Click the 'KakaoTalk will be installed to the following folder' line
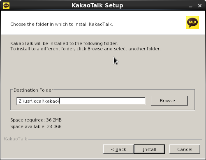 (64, 43)
